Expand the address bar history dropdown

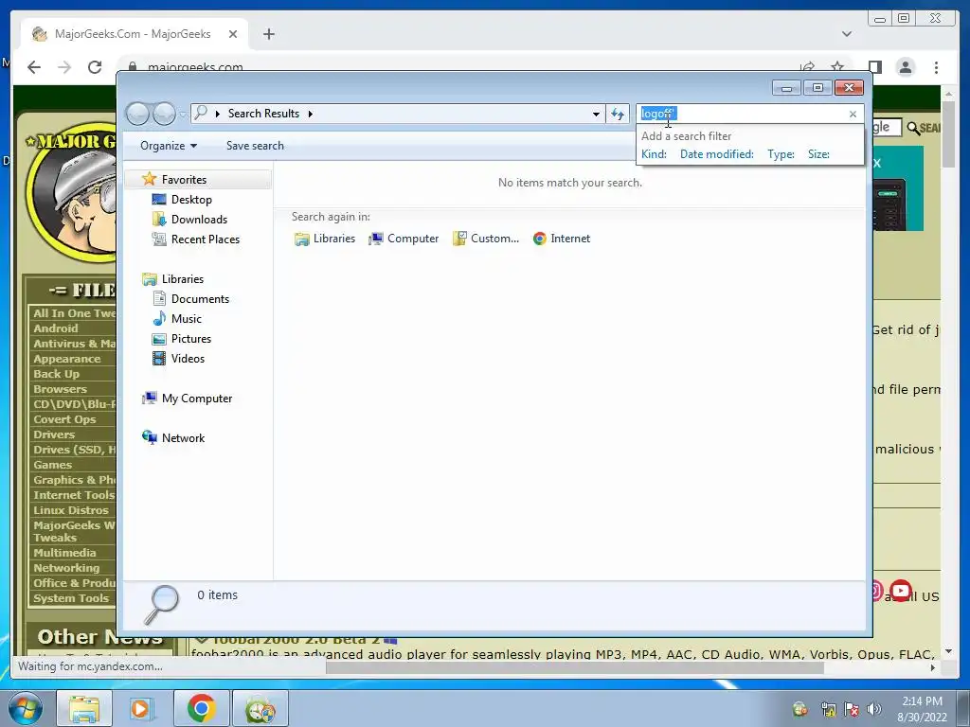pos(596,114)
